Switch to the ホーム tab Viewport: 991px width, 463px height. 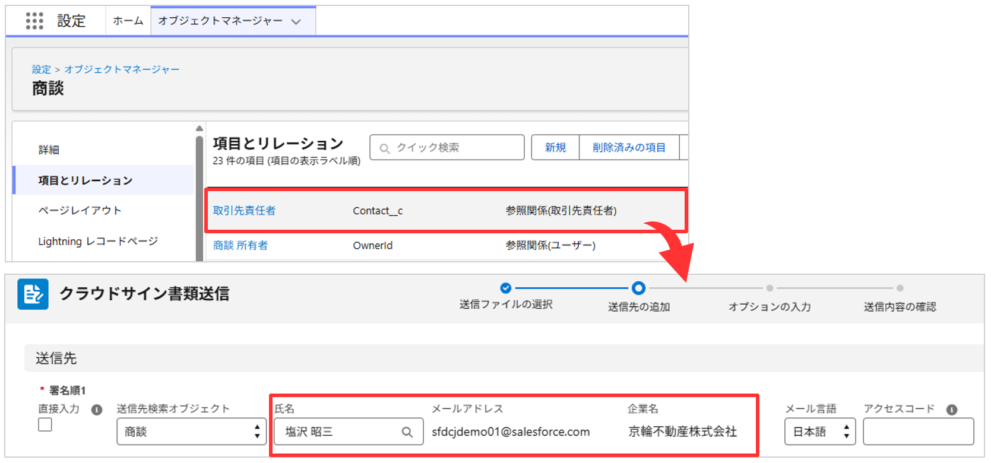tap(128, 21)
